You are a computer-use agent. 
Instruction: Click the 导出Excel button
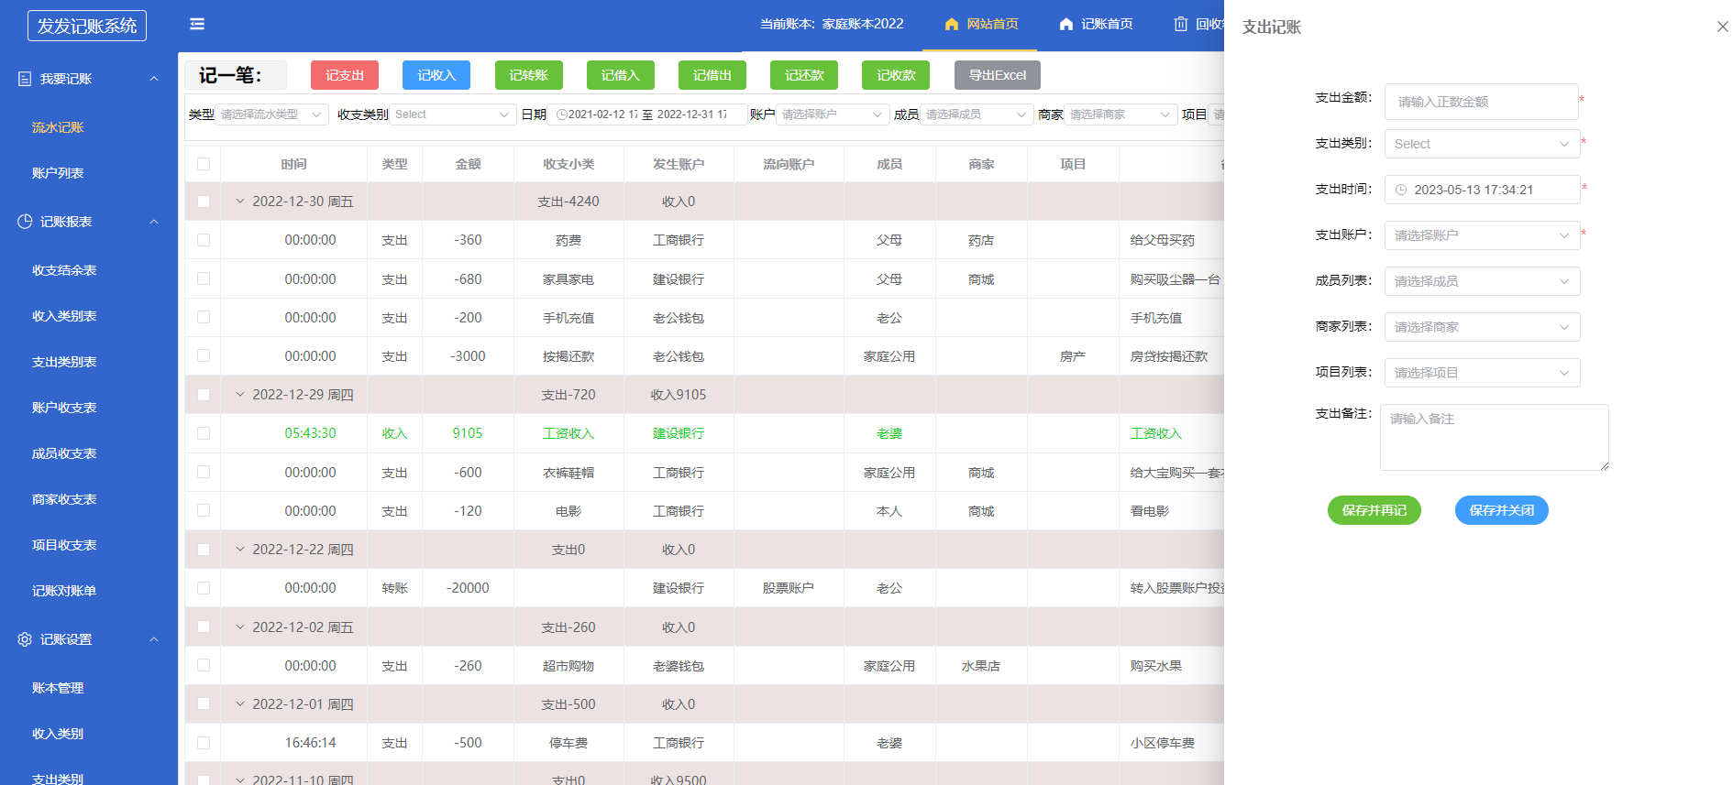tap(998, 75)
